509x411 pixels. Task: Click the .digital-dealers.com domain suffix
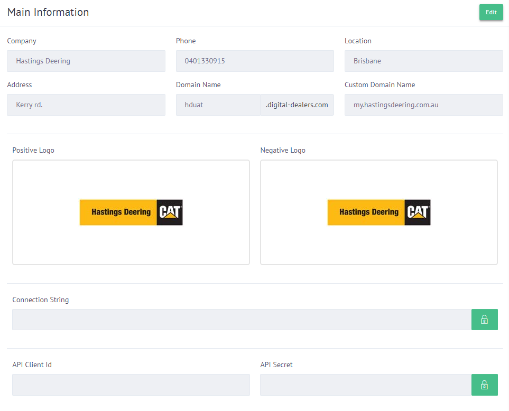tap(297, 105)
